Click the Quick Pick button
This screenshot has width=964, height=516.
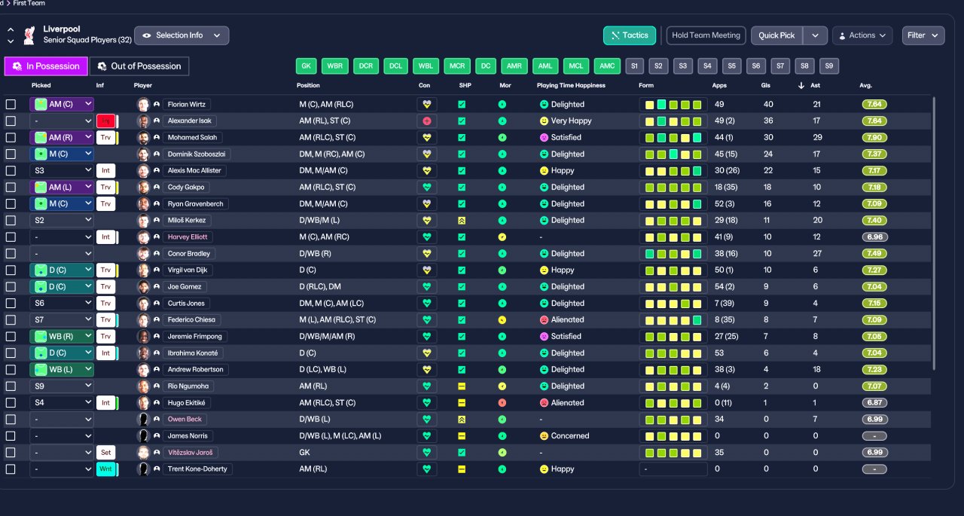click(776, 35)
